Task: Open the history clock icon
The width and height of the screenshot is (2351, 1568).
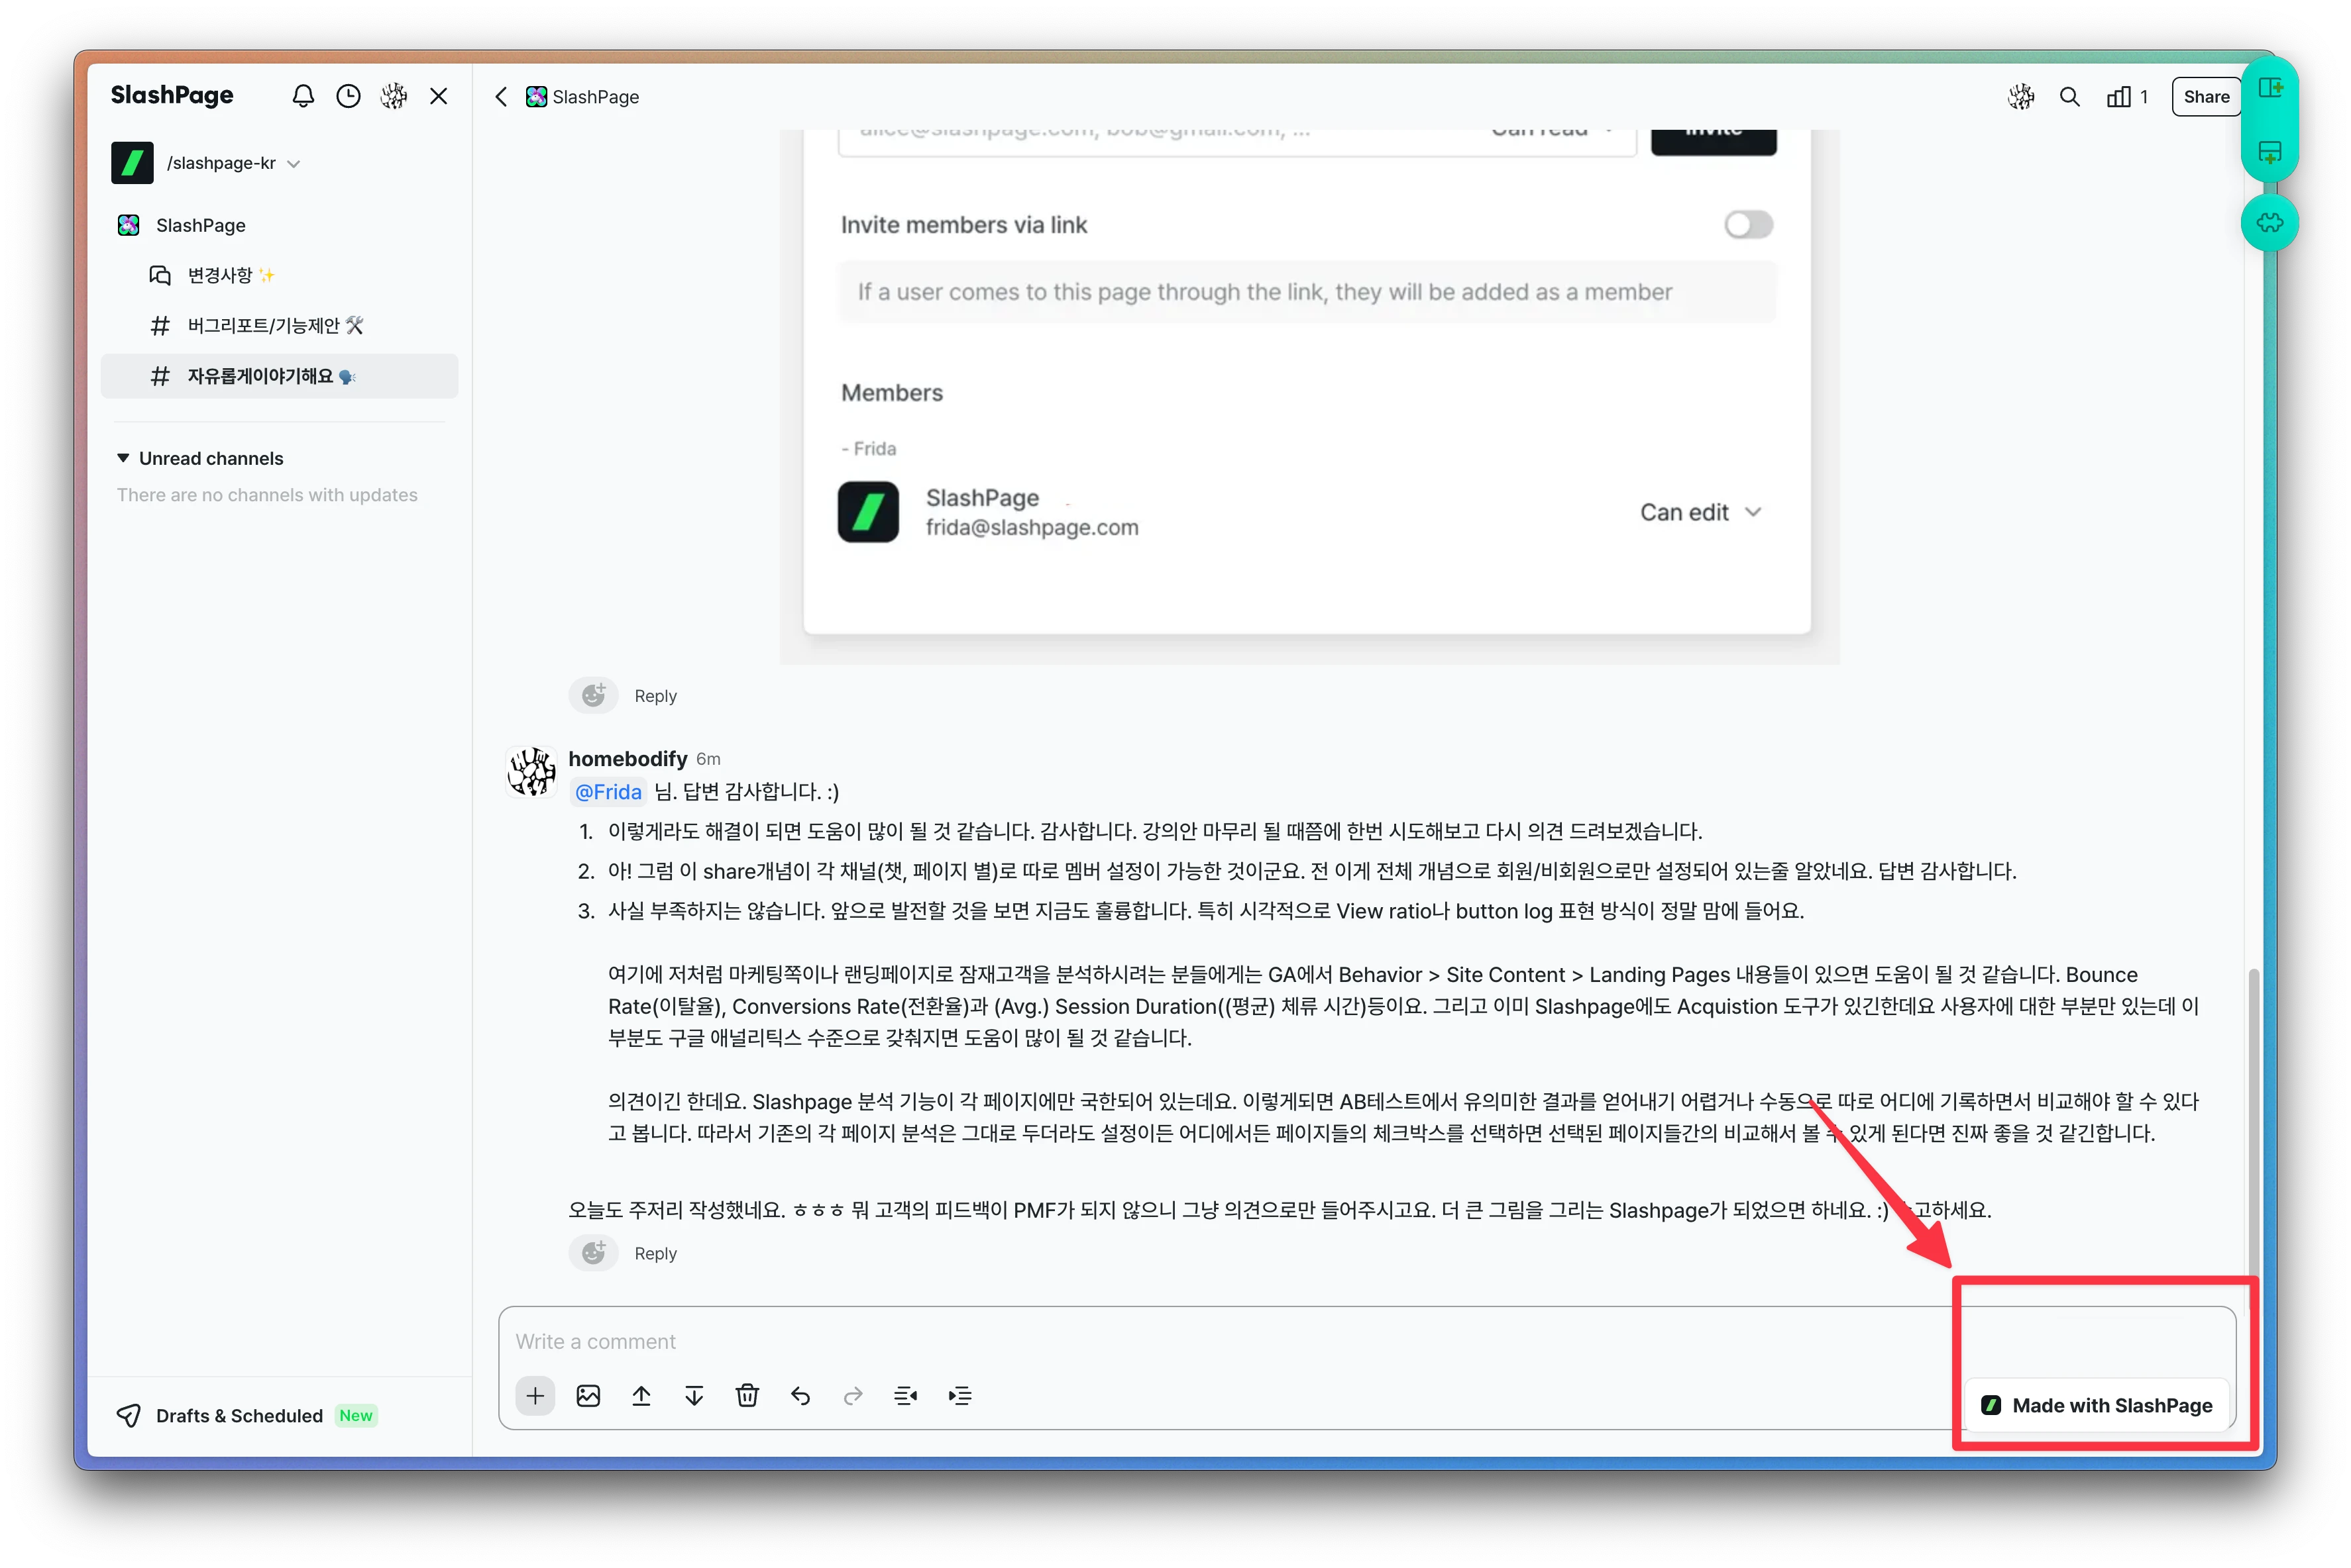Action: coord(348,96)
